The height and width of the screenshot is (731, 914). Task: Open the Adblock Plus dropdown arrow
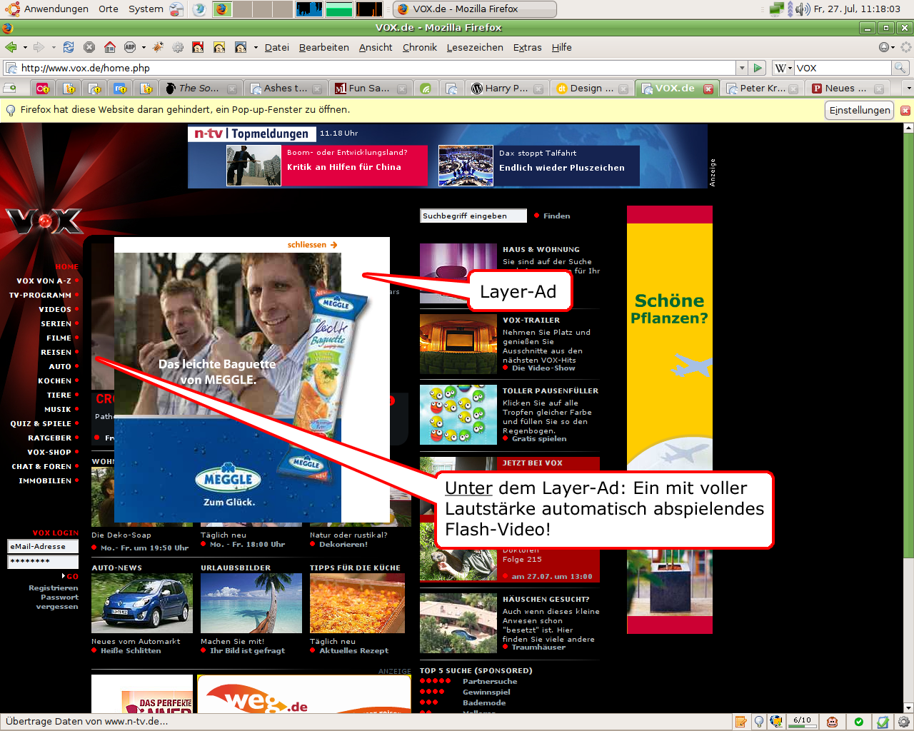coord(144,48)
